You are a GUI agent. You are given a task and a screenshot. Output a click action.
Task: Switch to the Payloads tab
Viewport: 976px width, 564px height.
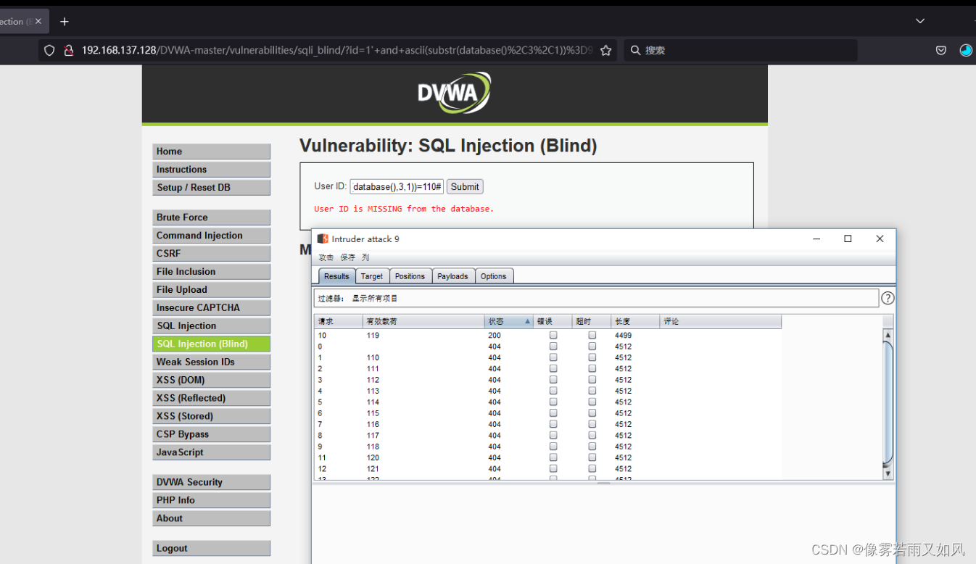[452, 276]
